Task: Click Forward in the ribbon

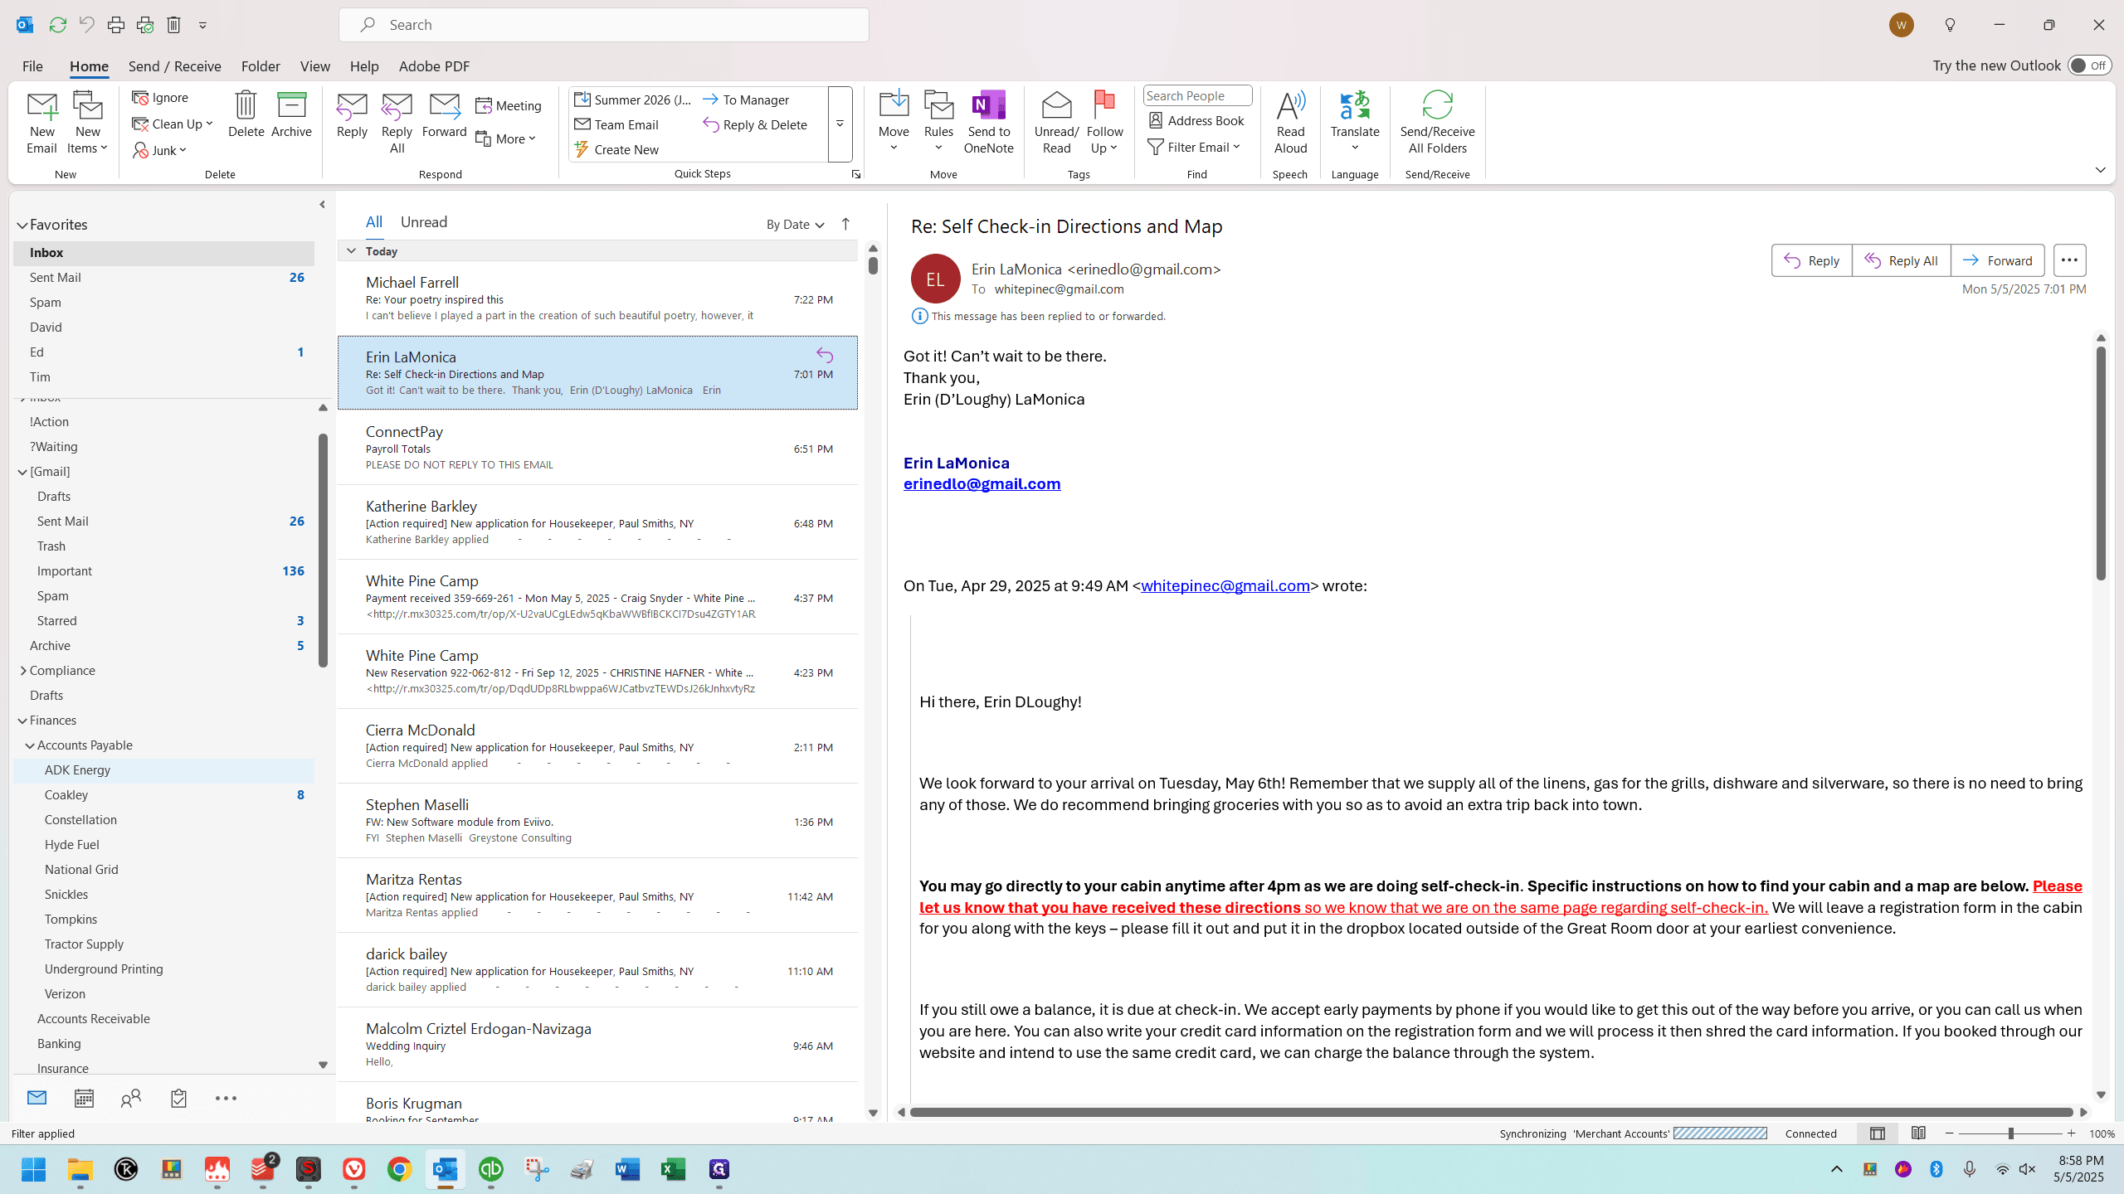Action: 444,114
